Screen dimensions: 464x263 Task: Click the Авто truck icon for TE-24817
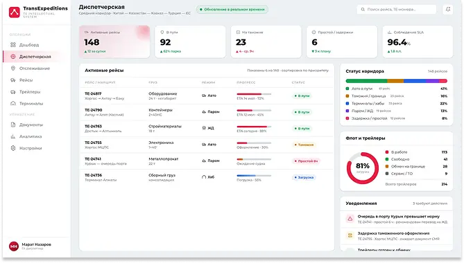coord(204,96)
